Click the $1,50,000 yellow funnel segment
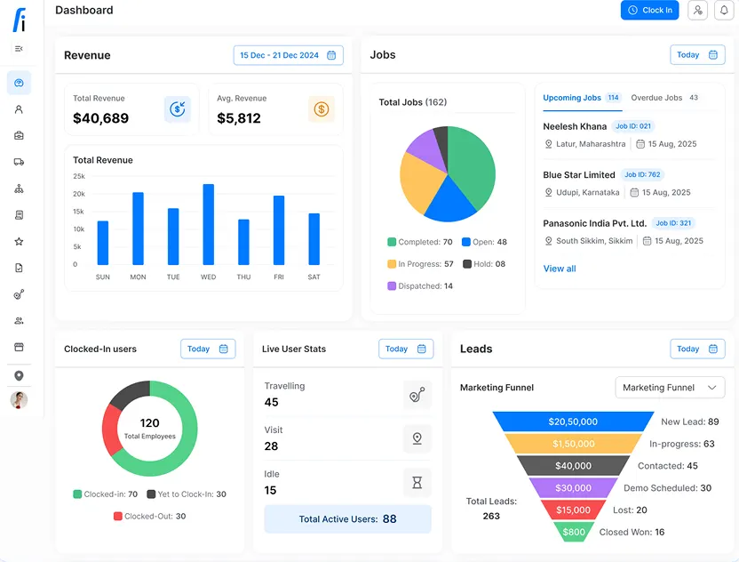739x562 pixels. tap(573, 444)
